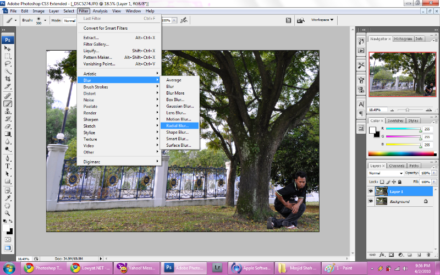Choose Radial Blur from Blur submenu
The image size is (440, 275).
coord(177,125)
